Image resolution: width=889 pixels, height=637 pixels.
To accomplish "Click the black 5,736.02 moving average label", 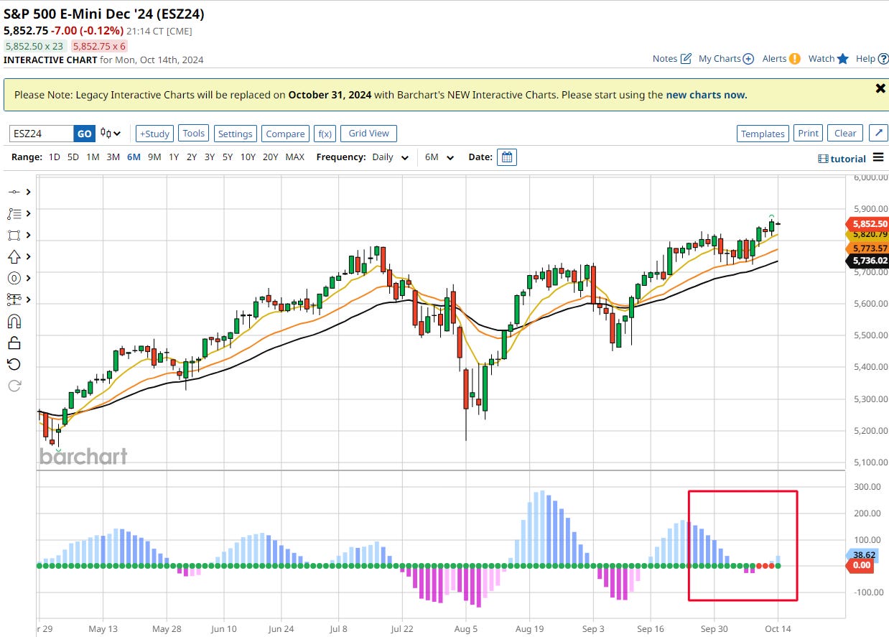I will (868, 261).
